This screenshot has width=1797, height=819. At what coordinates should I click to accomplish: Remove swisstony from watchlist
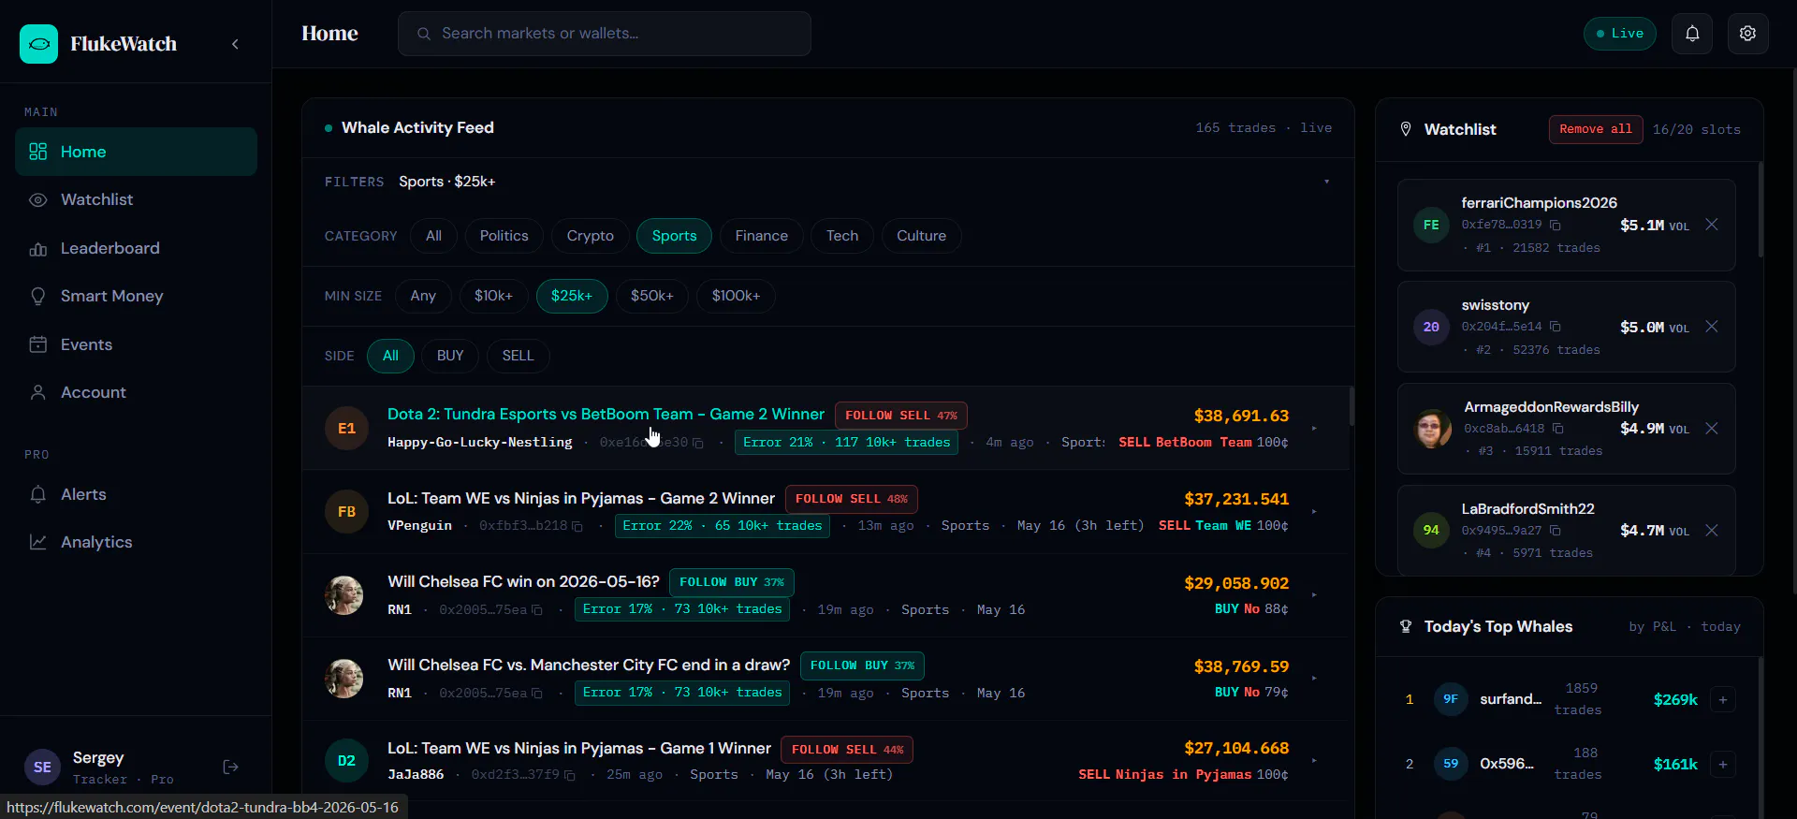1712,327
